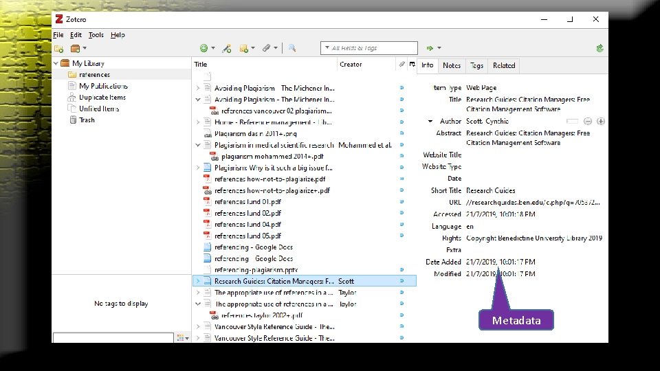Select references how-not-to-plagiarize.pdf row
The width and height of the screenshot is (660, 371).
[304, 179]
